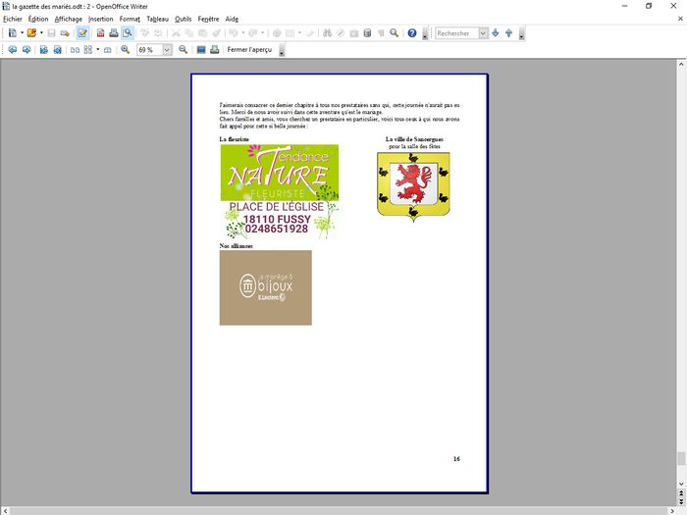Click the Save document icon
Image resolution: width=687 pixels, height=515 pixels.
(x=51, y=32)
